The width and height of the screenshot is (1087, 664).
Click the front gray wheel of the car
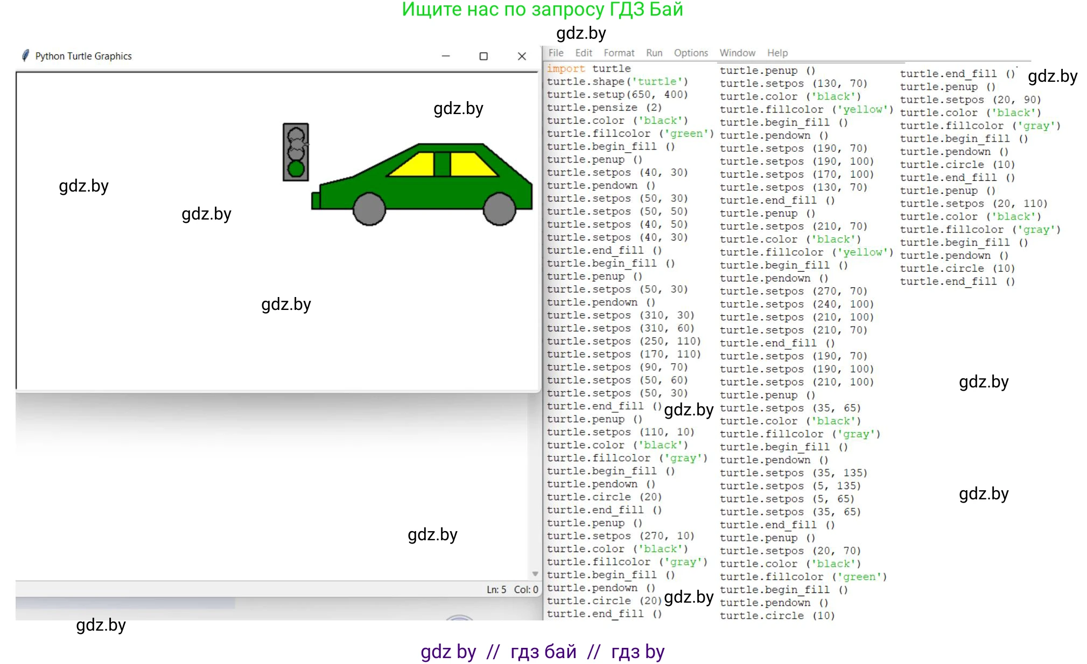[369, 209]
